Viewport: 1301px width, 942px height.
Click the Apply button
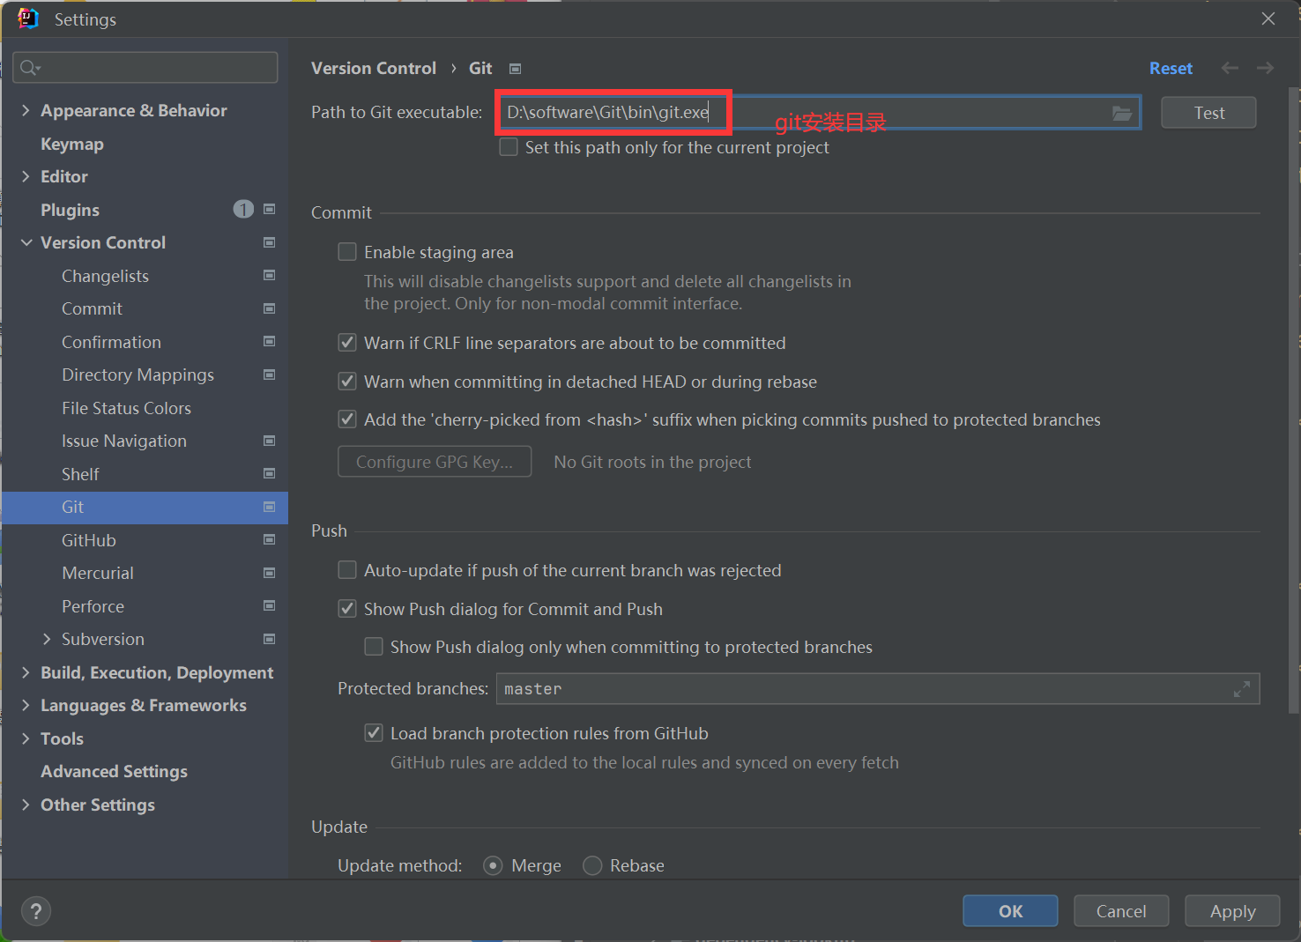pyautogui.click(x=1232, y=911)
